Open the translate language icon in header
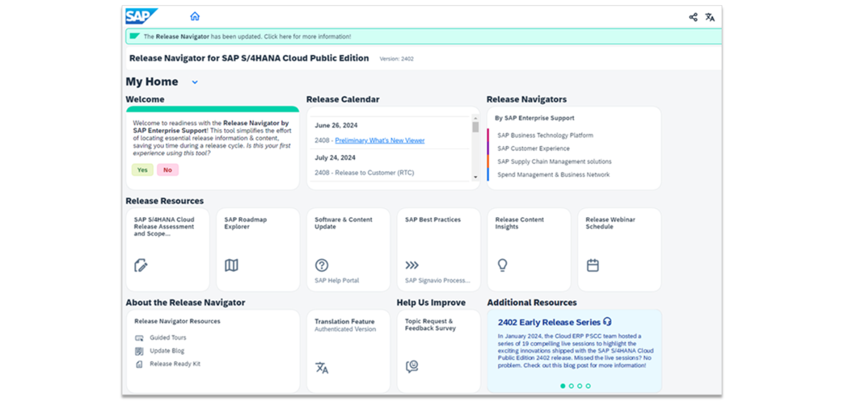The image size is (844, 405). click(710, 17)
